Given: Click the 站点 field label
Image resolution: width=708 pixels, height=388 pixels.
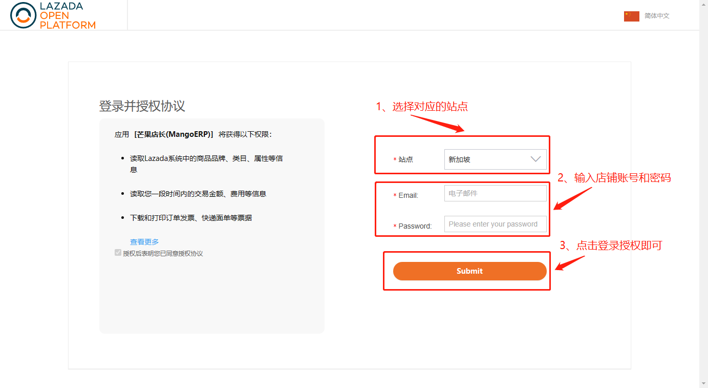Looking at the screenshot, I should [405, 159].
